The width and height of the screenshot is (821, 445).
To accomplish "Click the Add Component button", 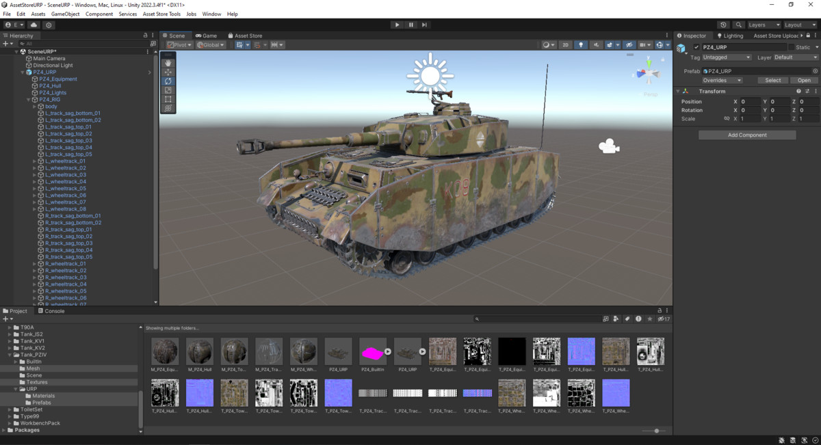I will [x=746, y=135].
